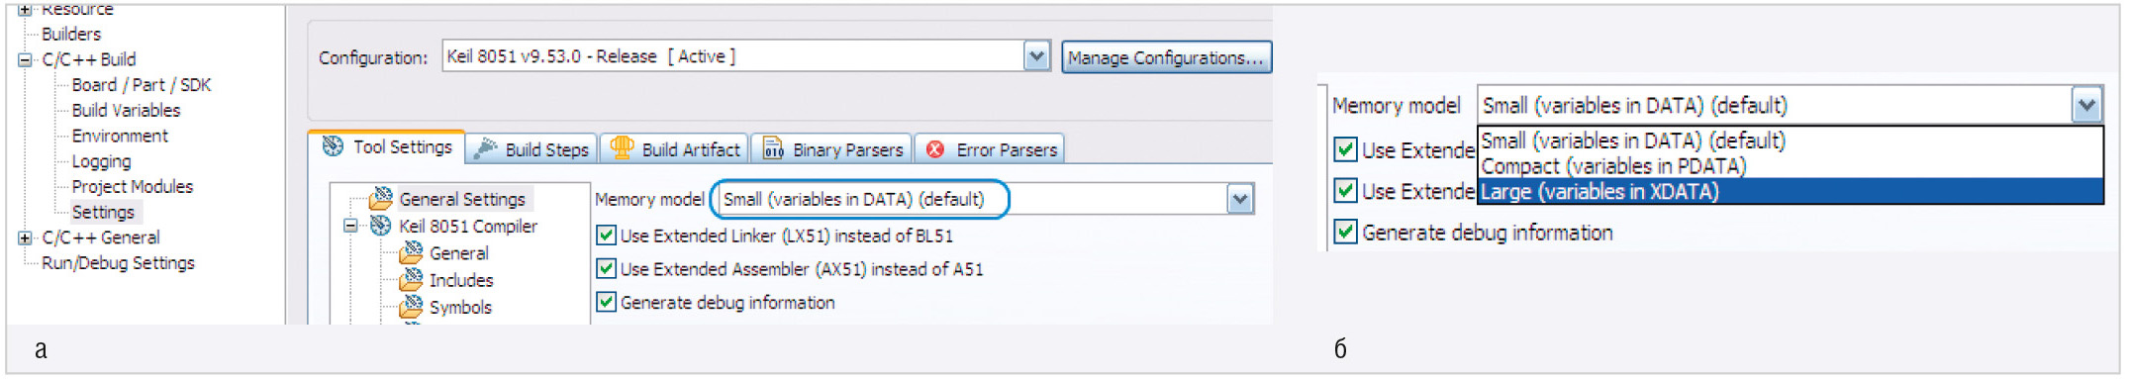Open the Configuration dropdown arrow
2131x379 pixels.
(x=1036, y=56)
